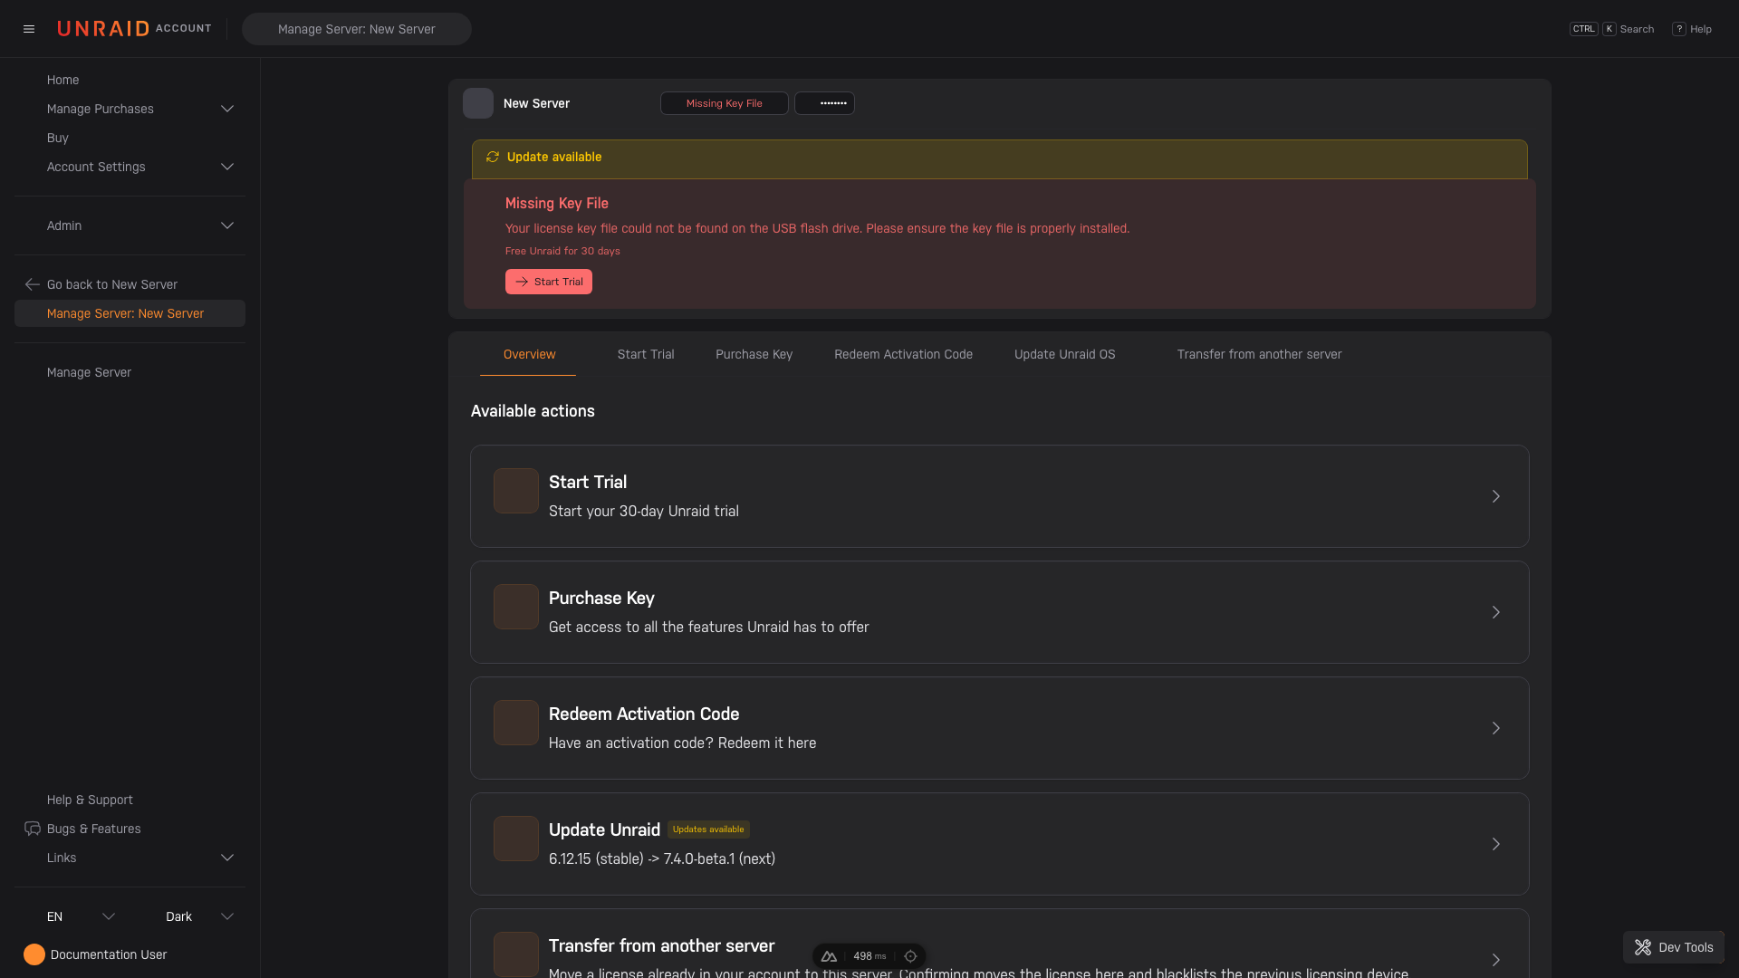The height and width of the screenshot is (978, 1739).
Task: Select Manage Server: New Server sidebar item
Action: pyautogui.click(x=130, y=313)
